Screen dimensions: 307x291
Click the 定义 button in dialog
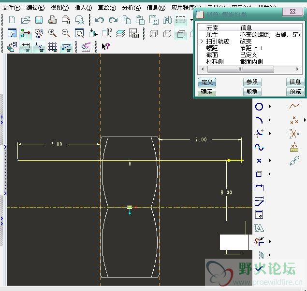tap(207, 82)
